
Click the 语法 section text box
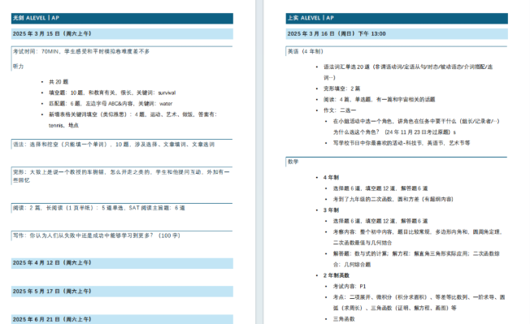pyautogui.click(x=122, y=145)
